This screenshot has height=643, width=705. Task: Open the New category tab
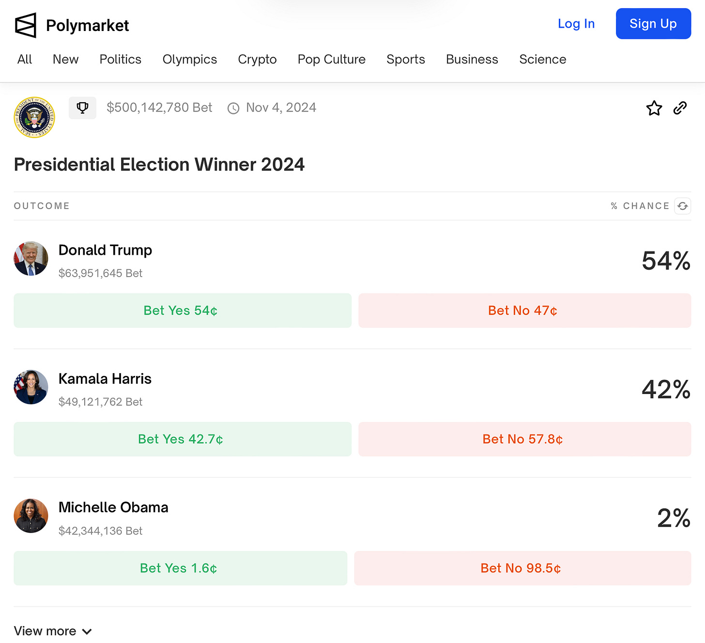(65, 59)
